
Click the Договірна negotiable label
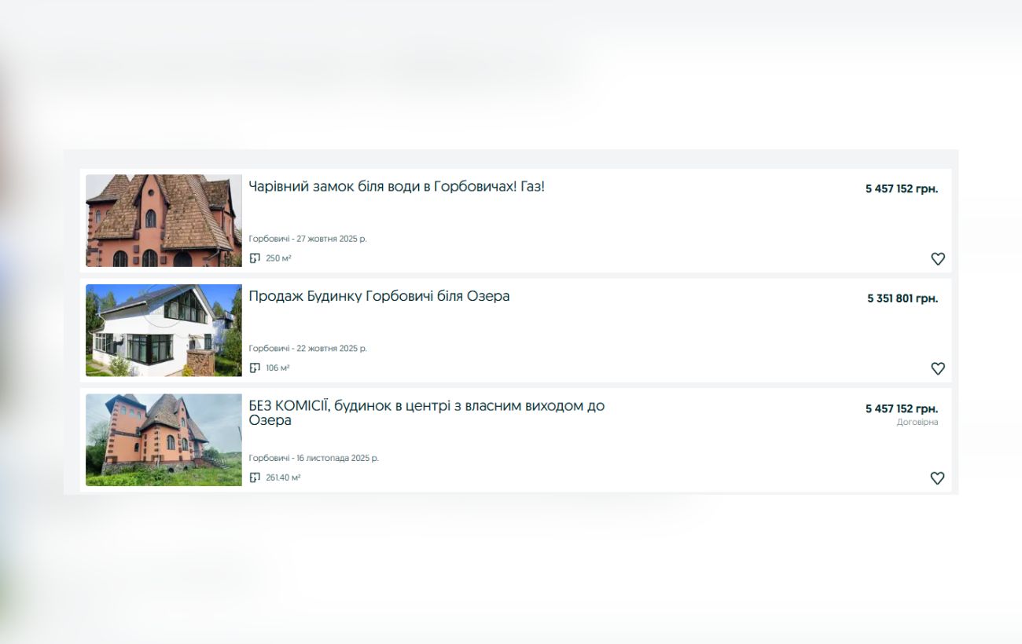pyautogui.click(x=917, y=423)
